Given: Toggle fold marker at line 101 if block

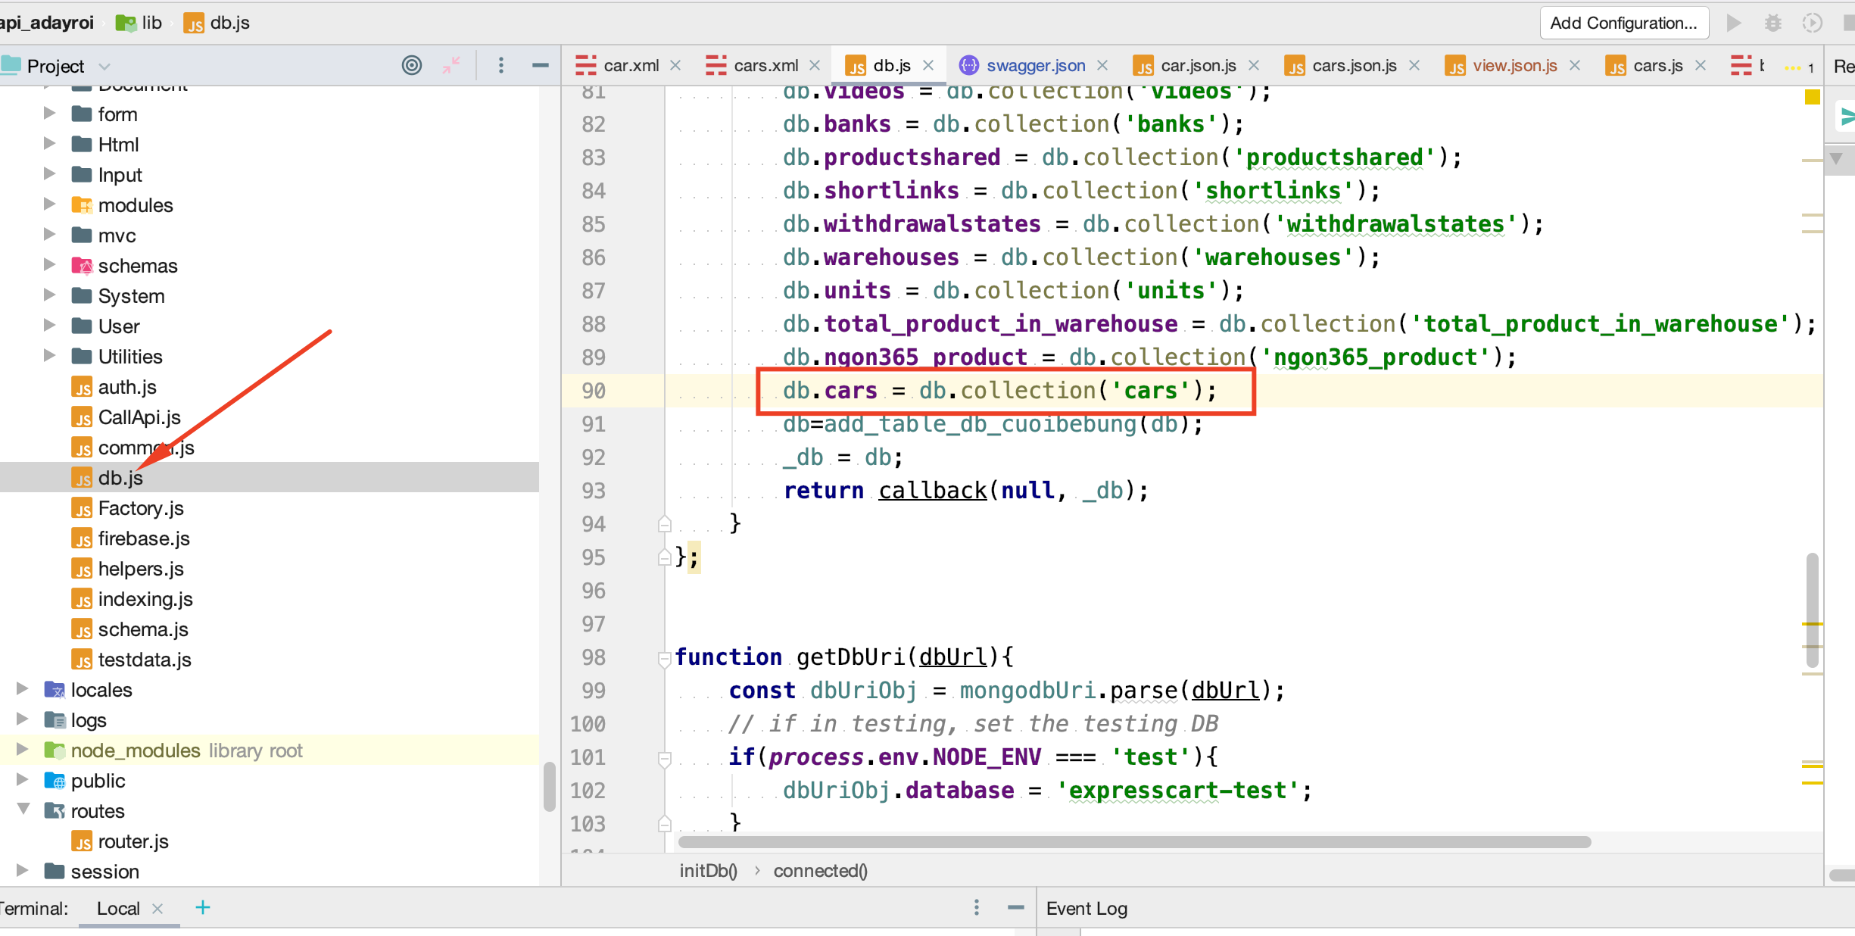Looking at the screenshot, I should (x=664, y=758).
